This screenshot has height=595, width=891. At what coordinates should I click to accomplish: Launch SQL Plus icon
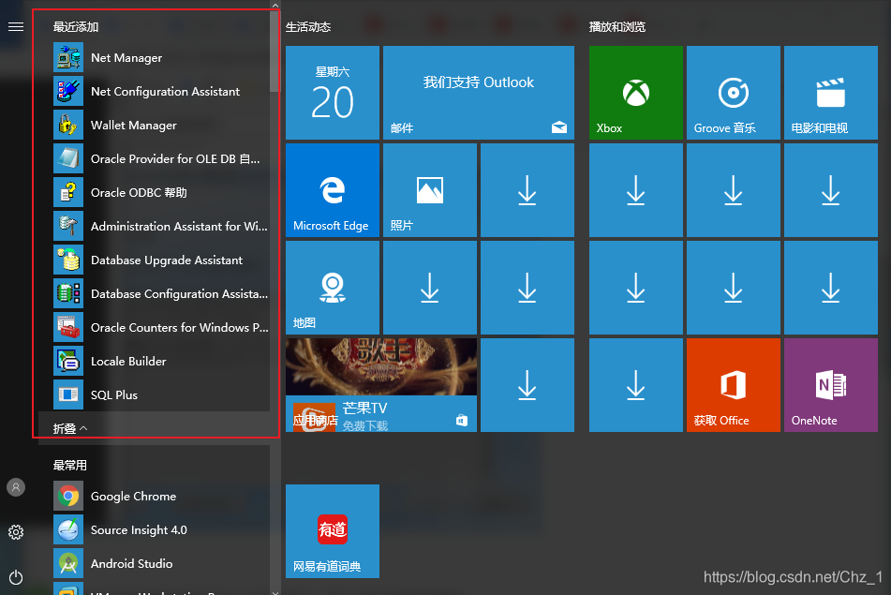pos(68,395)
